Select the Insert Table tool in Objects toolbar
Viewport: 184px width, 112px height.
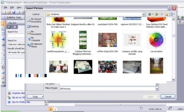click(3, 34)
